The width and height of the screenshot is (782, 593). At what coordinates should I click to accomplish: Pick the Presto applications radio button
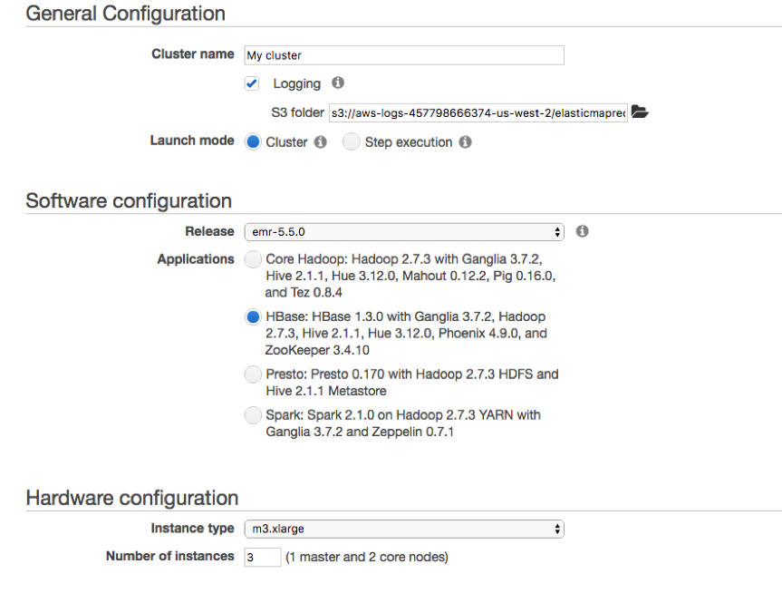click(254, 374)
